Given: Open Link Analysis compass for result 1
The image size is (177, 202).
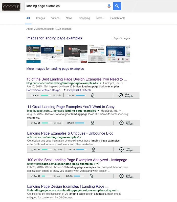Looking at the screenshot, I should [x=121, y=95].
